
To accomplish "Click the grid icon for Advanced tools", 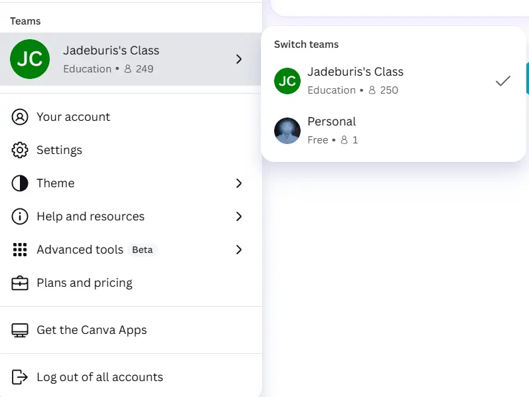I will pos(20,250).
